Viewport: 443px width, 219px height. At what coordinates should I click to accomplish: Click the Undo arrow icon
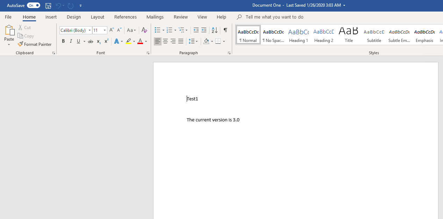click(58, 6)
